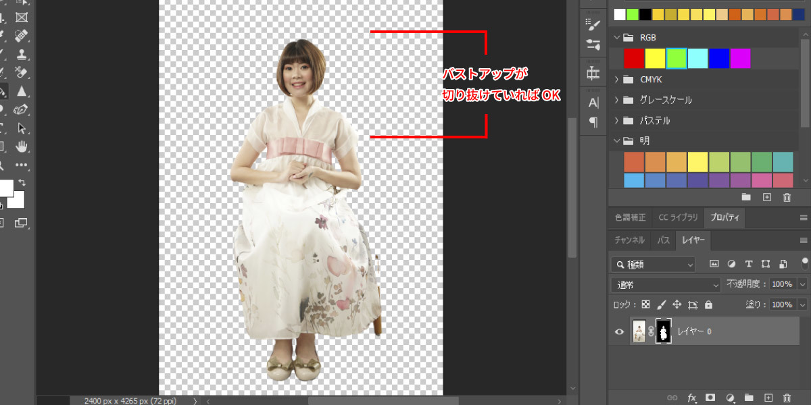The width and height of the screenshot is (811, 405).
Task: Collapse the 明 swatch group
Action: point(616,141)
